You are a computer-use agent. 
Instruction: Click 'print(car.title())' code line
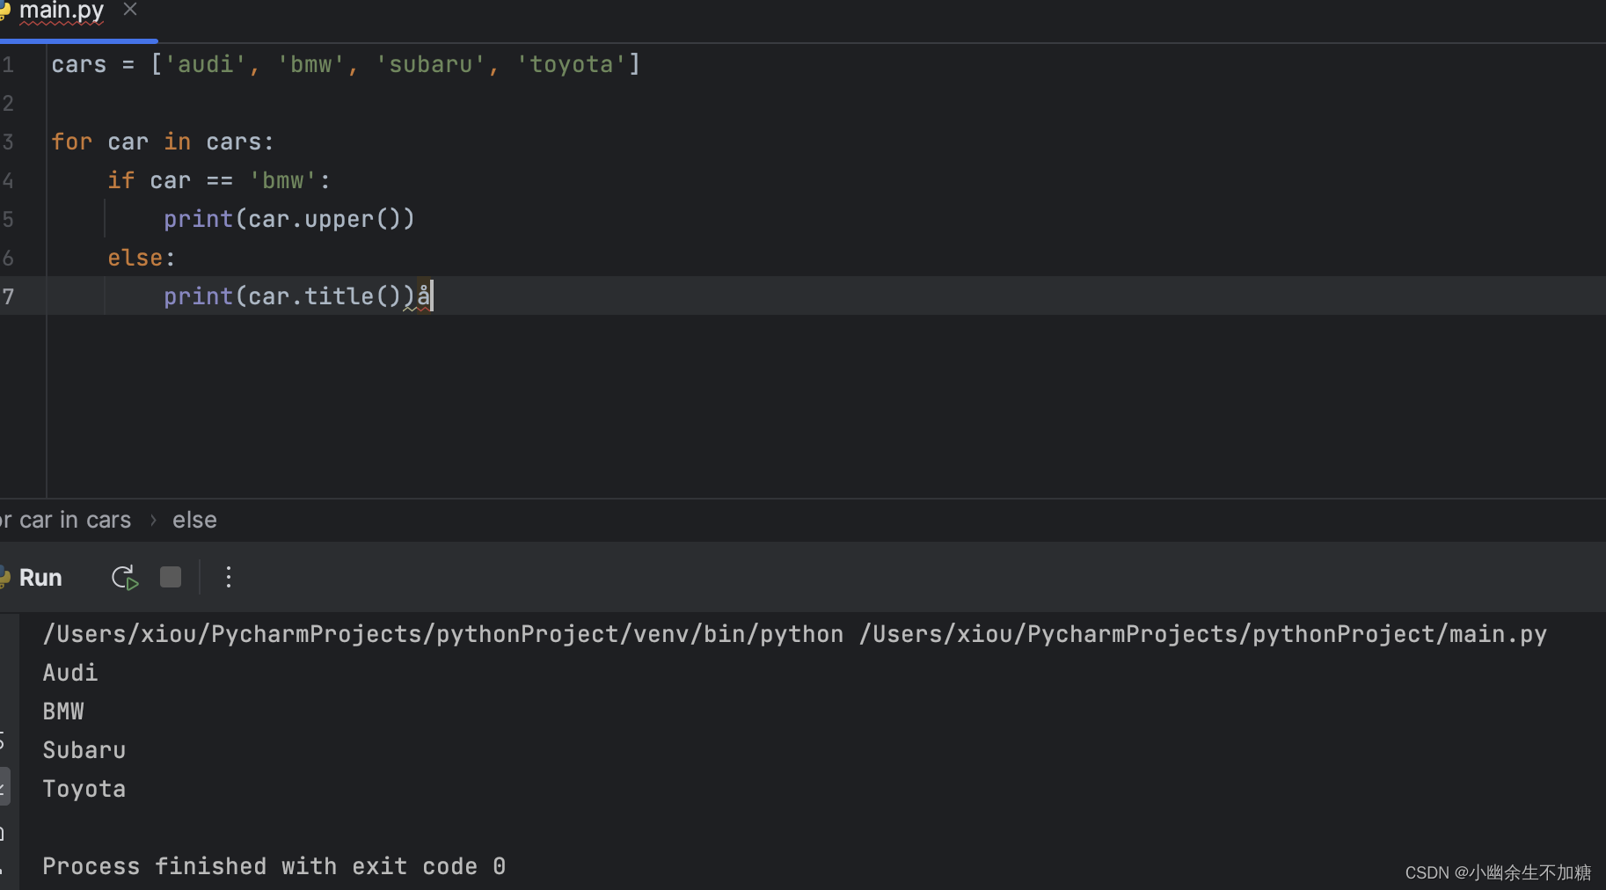(x=289, y=296)
